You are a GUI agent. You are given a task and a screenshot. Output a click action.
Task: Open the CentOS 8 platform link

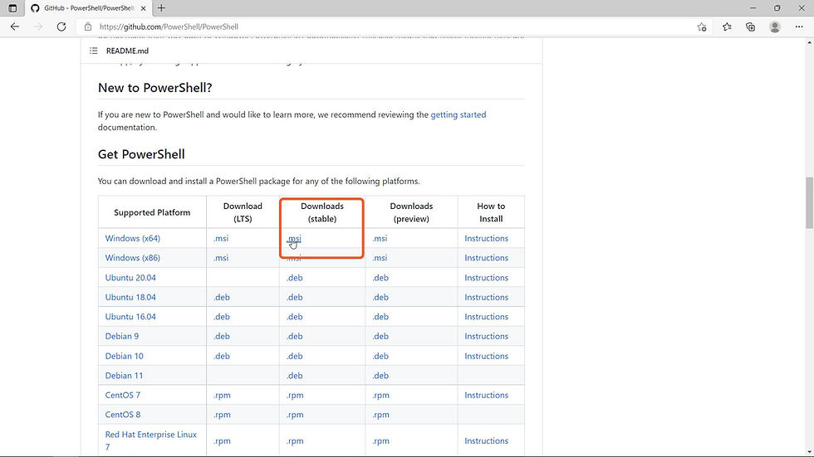(x=123, y=415)
